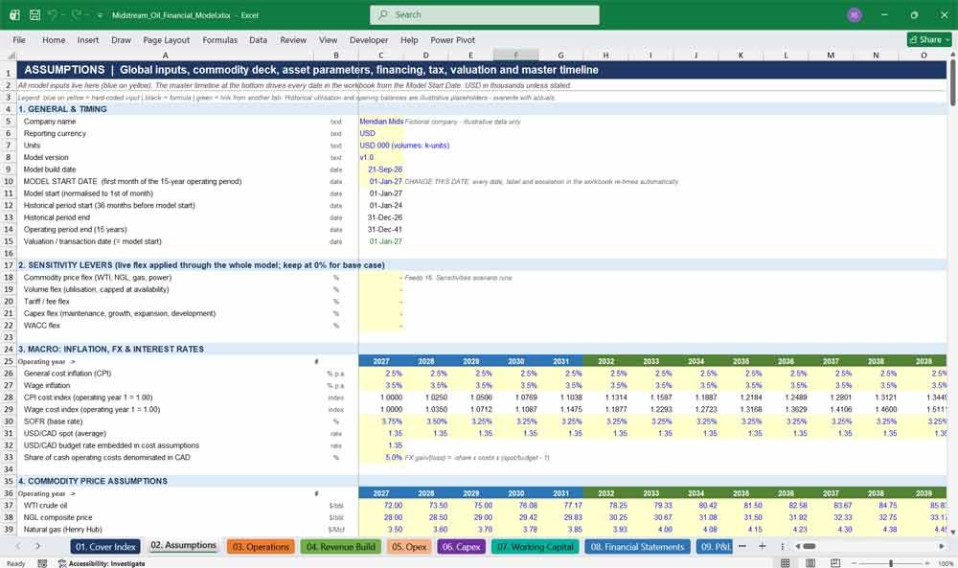Click Accessibility: Investigate in the status bar
This screenshot has width=958, height=568.
pyautogui.click(x=102, y=563)
